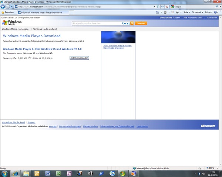Open the recent pages history dropdown
This screenshot has height=177, width=222.
(x=11, y=7)
